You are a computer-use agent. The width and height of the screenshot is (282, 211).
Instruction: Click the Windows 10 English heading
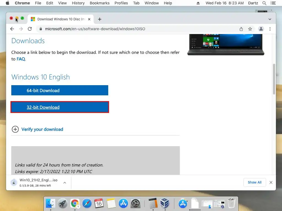(x=41, y=77)
